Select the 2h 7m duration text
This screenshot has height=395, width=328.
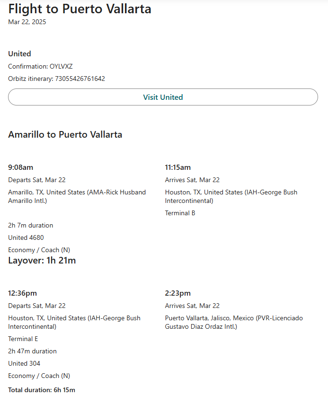[30, 225]
